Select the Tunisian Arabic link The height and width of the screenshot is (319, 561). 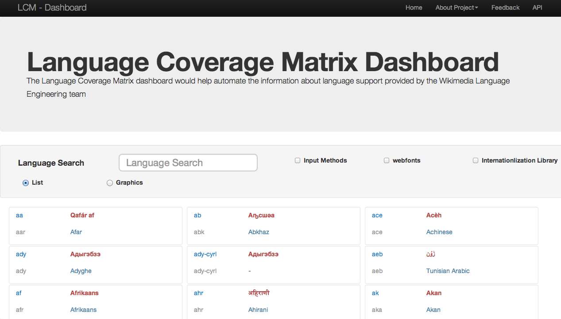[x=448, y=271]
